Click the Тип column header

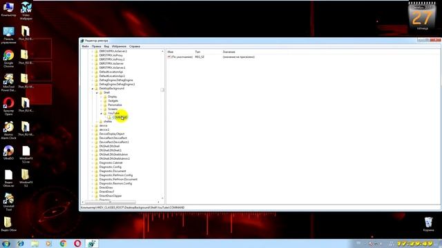(x=198, y=52)
